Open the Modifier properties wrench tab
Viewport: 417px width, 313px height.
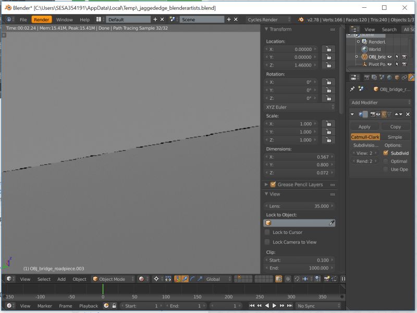411,77
